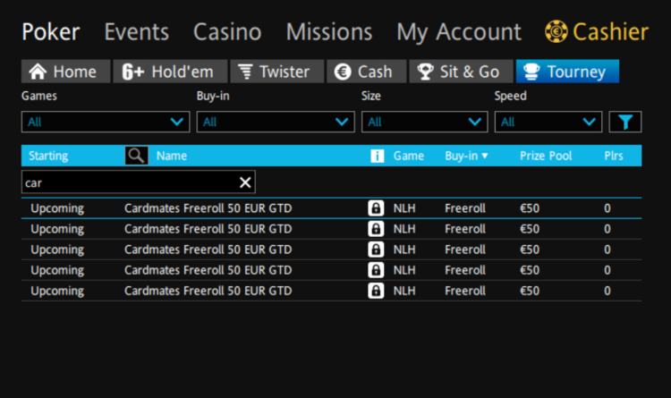Viewport: 671px width, 398px height.
Task: Click the lock icon in last tournament row
Action: click(x=377, y=291)
